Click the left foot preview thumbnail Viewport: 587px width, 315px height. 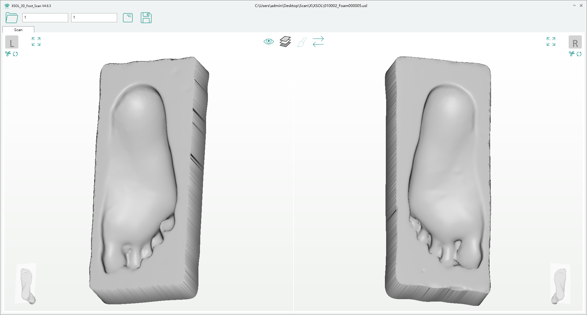(26, 284)
